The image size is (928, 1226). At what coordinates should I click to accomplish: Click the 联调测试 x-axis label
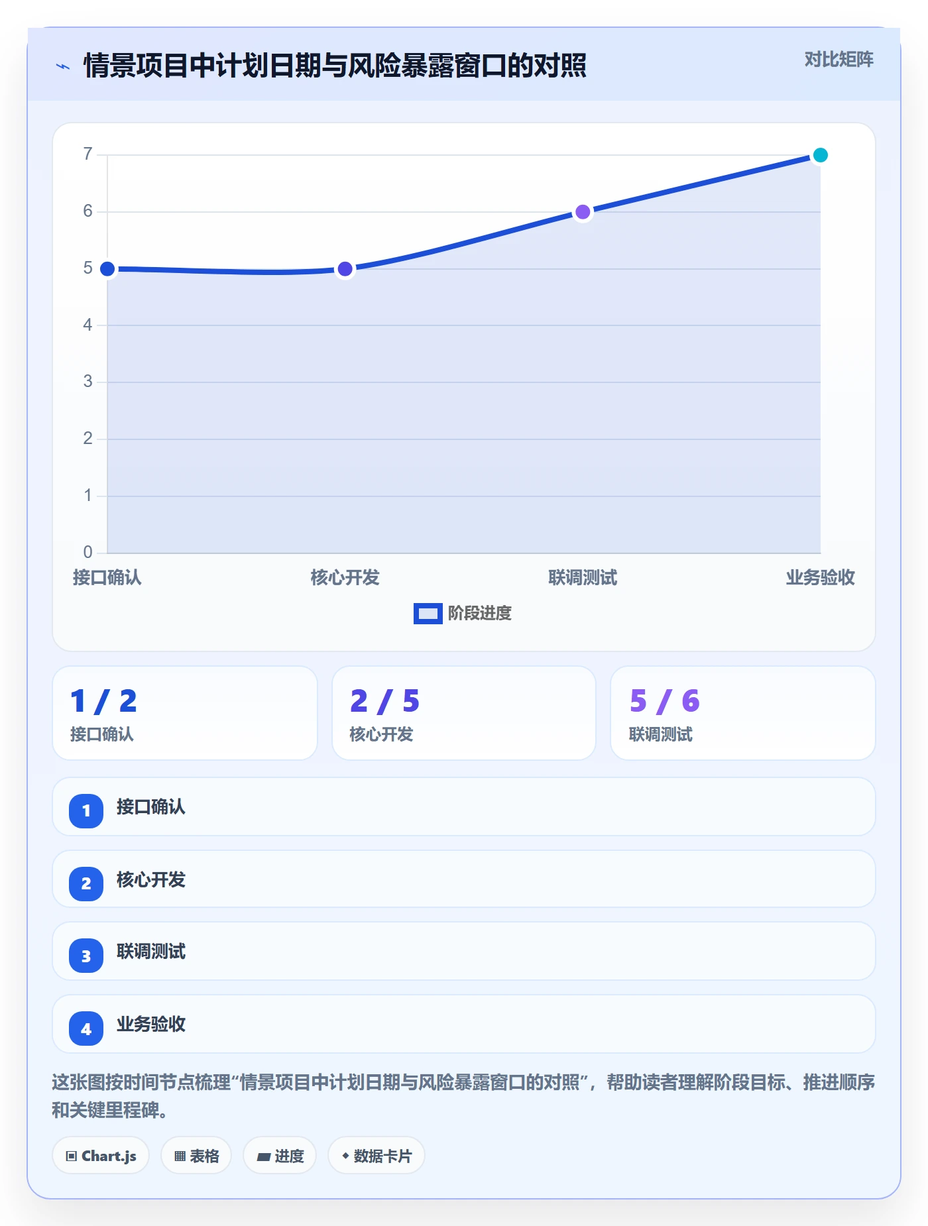click(x=583, y=578)
